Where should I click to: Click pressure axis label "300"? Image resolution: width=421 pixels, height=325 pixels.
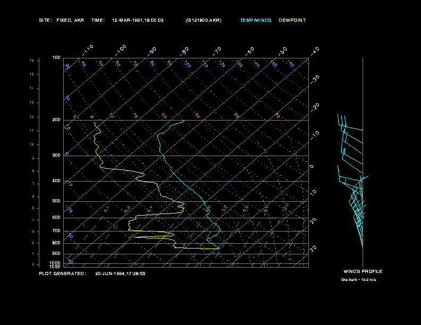[x=56, y=155]
